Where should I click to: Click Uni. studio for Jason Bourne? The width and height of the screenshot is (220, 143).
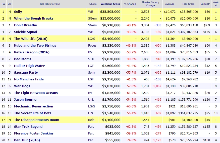91,99
